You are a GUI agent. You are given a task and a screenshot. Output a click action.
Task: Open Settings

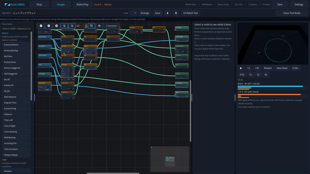tap(299, 4)
